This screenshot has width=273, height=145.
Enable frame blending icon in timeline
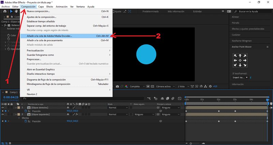(168, 98)
